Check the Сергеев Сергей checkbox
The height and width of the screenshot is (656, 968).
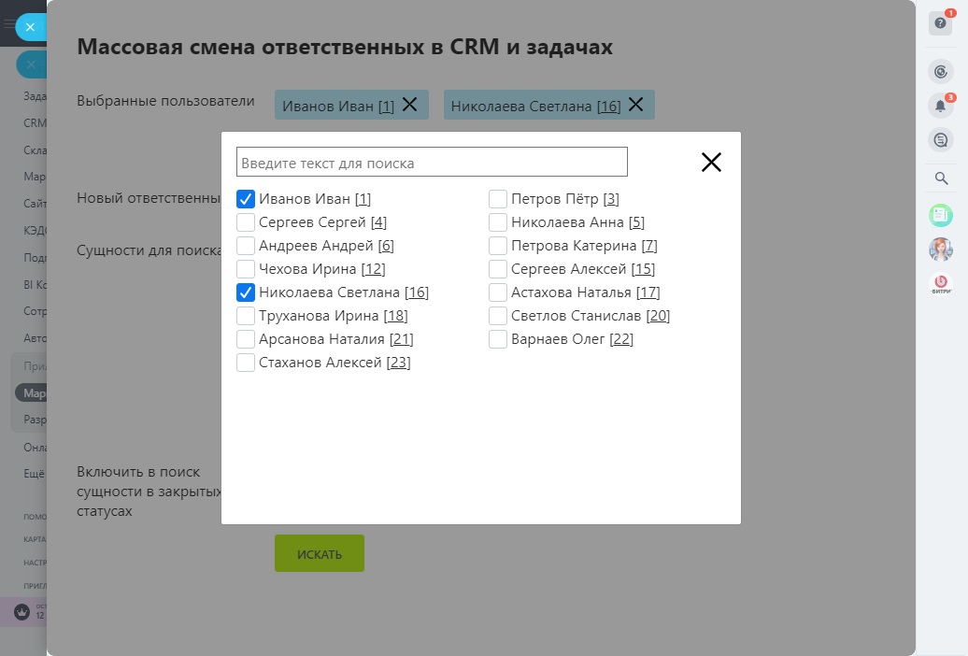coord(246,222)
